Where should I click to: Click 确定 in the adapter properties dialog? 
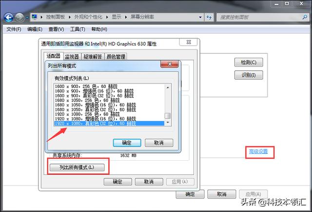tap(117, 182)
